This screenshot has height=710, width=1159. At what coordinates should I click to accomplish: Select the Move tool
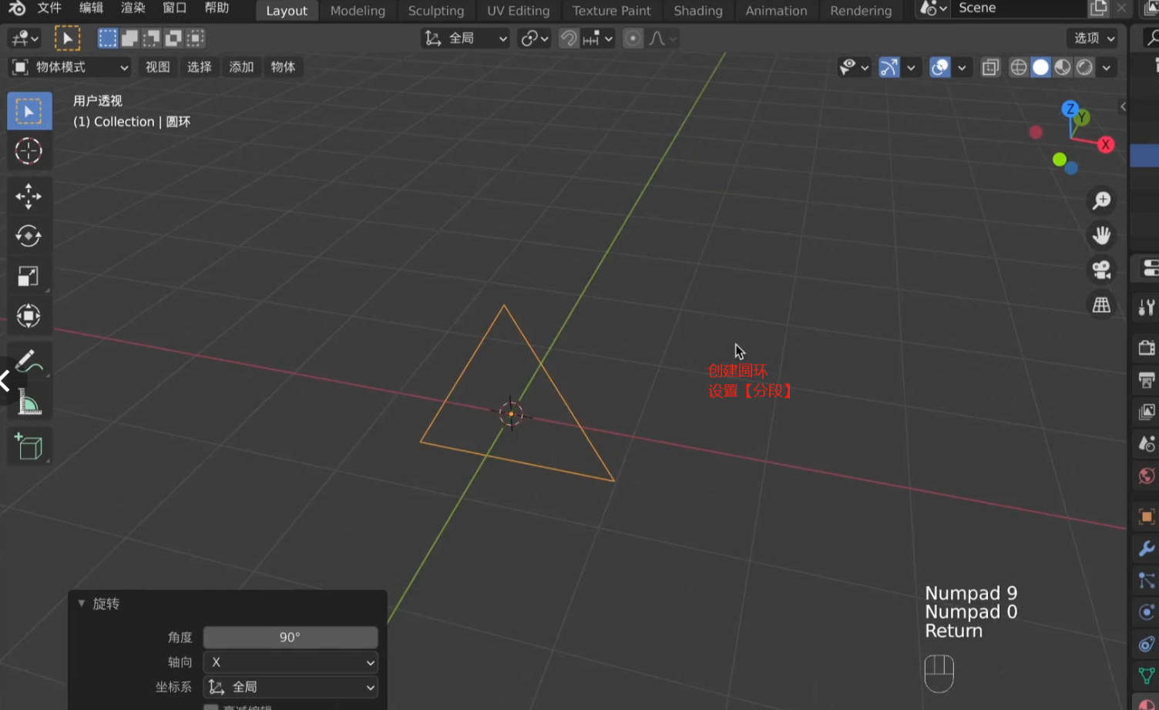click(29, 197)
